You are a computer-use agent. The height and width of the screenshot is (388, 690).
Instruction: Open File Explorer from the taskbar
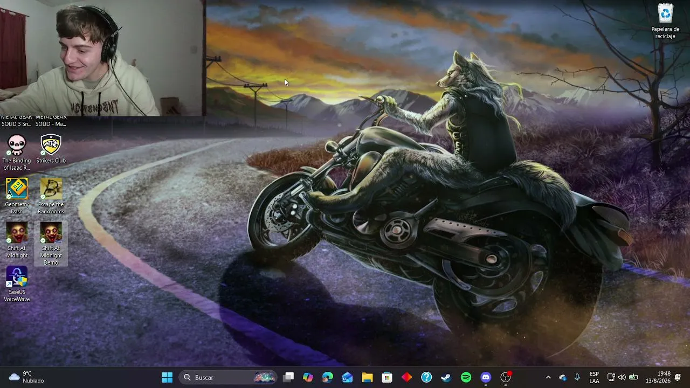click(x=367, y=377)
